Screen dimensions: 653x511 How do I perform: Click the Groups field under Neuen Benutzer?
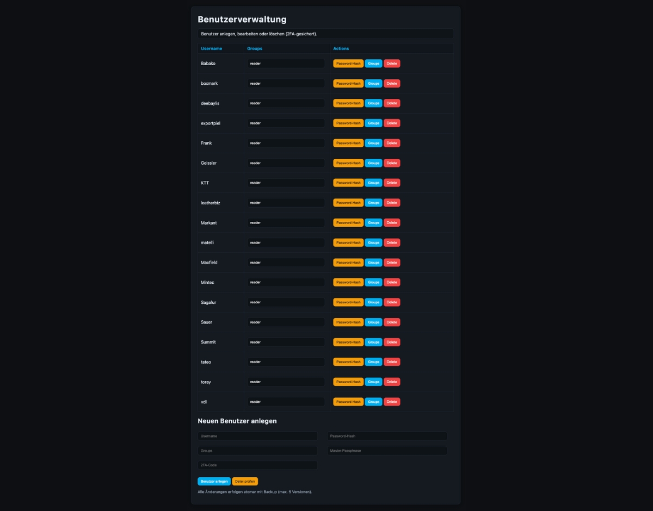pyautogui.click(x=257, y=451)
